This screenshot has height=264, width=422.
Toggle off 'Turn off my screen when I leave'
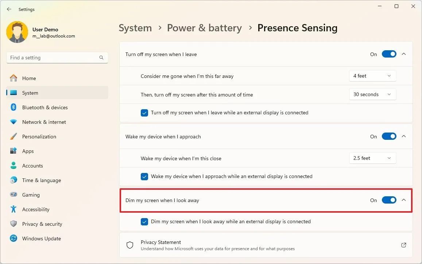389,54
